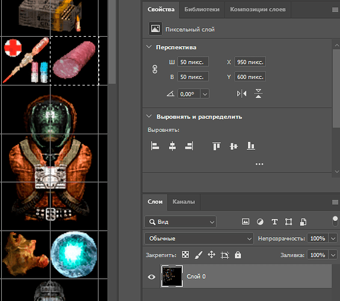Select the Слой 0 layer name
The image size is (340, 301).
click(196, 276)
